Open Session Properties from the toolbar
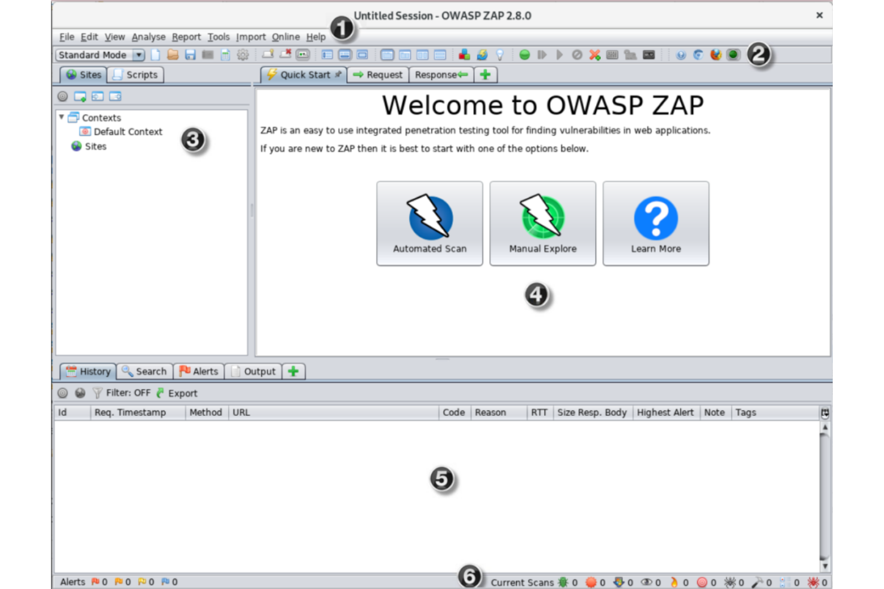Viewport: 884px width, 589px height. tap(225, 55)
